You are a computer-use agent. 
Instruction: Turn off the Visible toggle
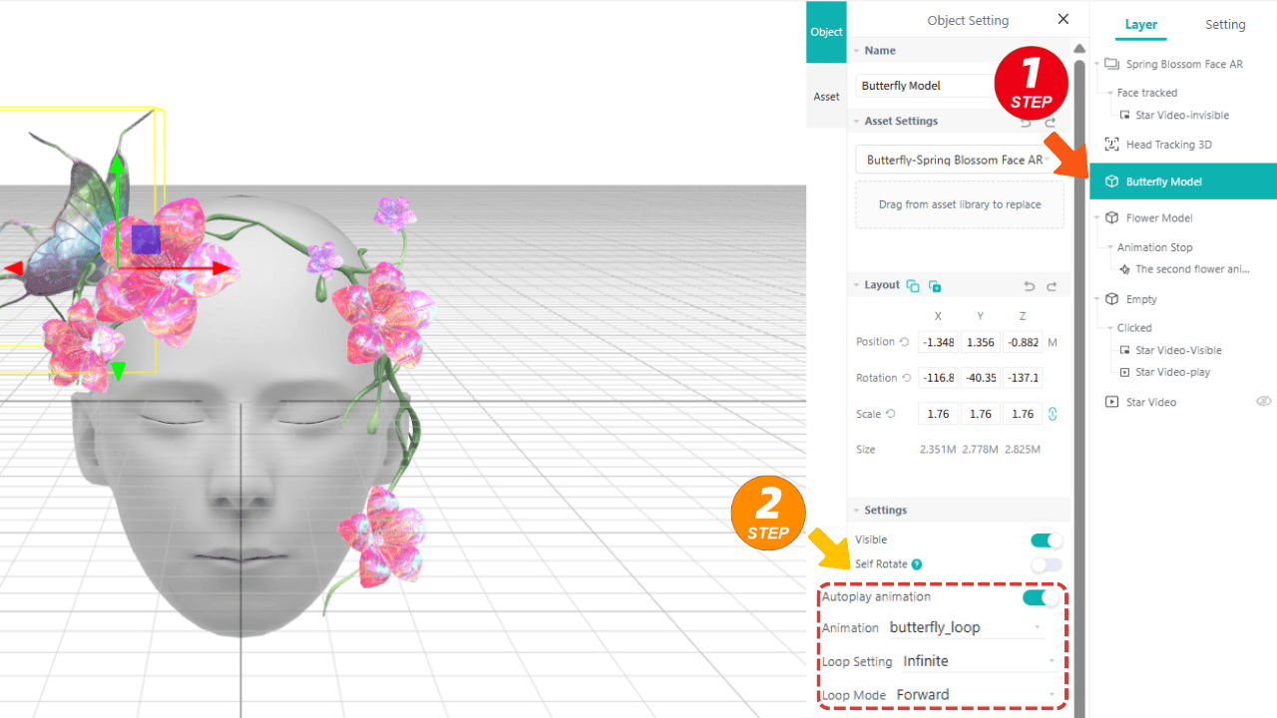(x=1046, y=539)
